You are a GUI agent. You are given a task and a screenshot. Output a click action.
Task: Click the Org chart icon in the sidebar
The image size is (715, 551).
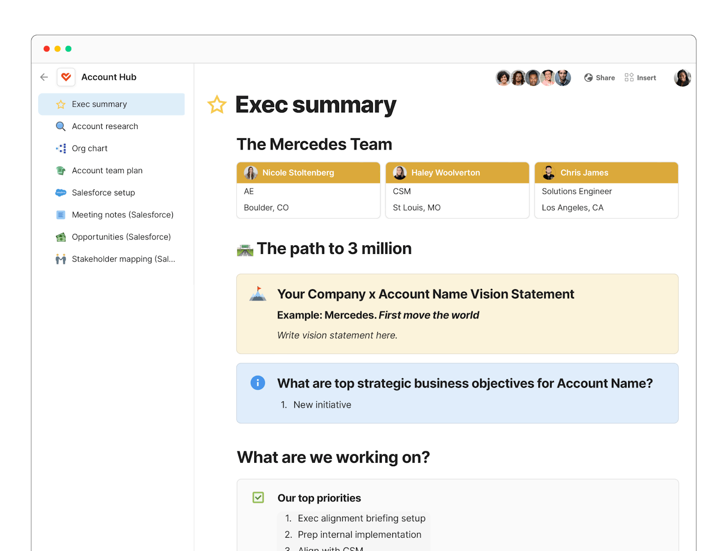pyautogui.click(x=61, y=148)
